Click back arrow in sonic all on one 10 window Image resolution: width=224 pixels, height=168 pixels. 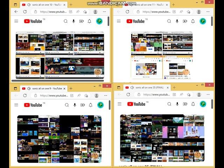click(x=16, y=12)
